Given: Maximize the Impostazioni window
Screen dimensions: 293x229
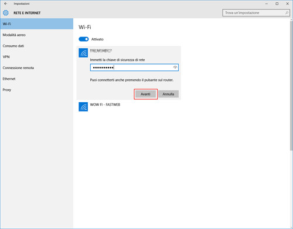Looking at the screenshot, I should [x=277, y=4].
